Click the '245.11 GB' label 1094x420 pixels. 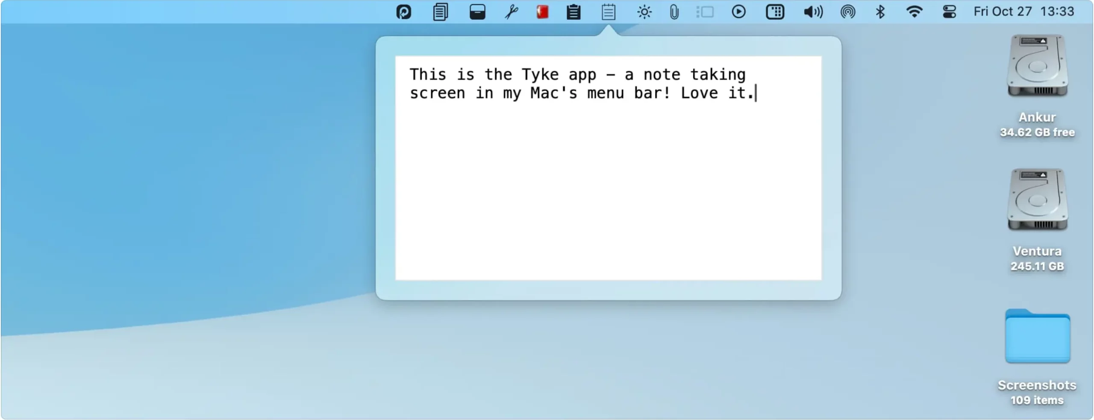1037,267
